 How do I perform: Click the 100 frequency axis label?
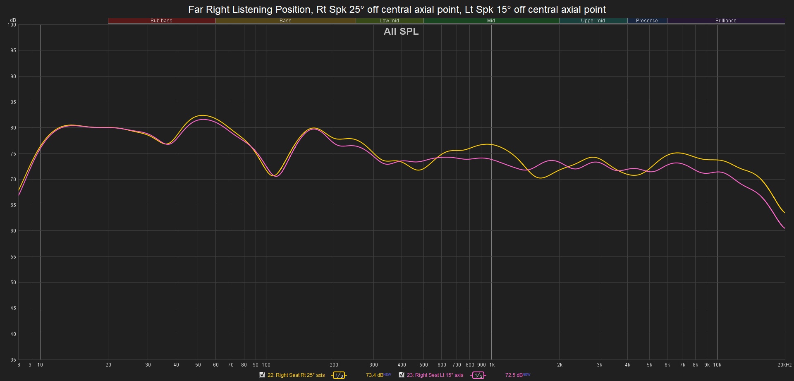tap(266, 365)
